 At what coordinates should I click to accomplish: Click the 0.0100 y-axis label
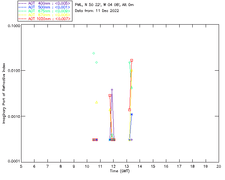[14, 71]
